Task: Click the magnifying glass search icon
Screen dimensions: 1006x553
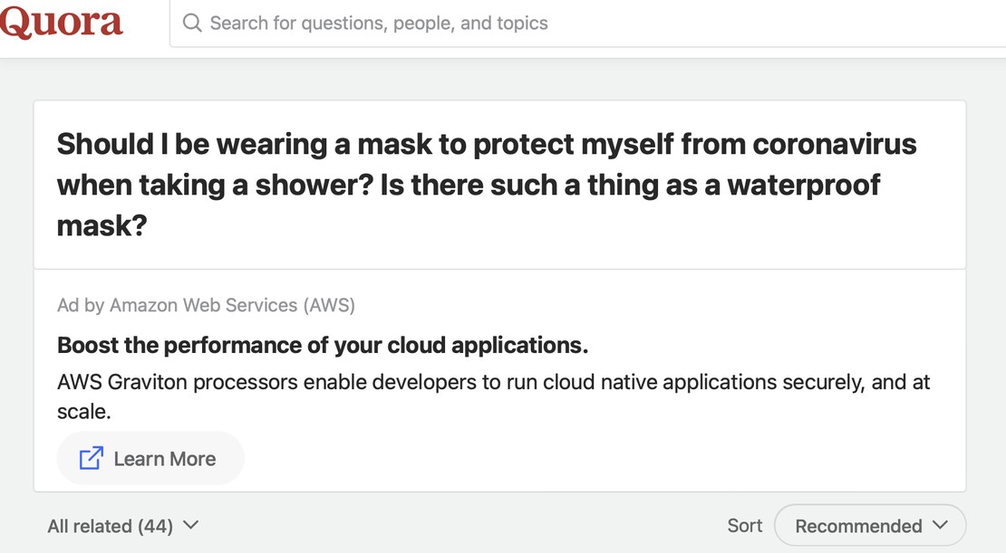Action: point(192,23)
